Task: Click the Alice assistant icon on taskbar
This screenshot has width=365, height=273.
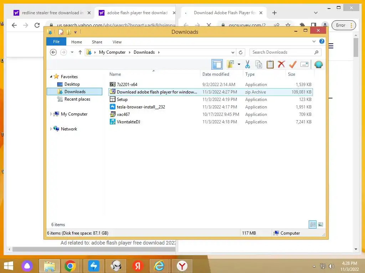Action: click(x=27, y=266)
